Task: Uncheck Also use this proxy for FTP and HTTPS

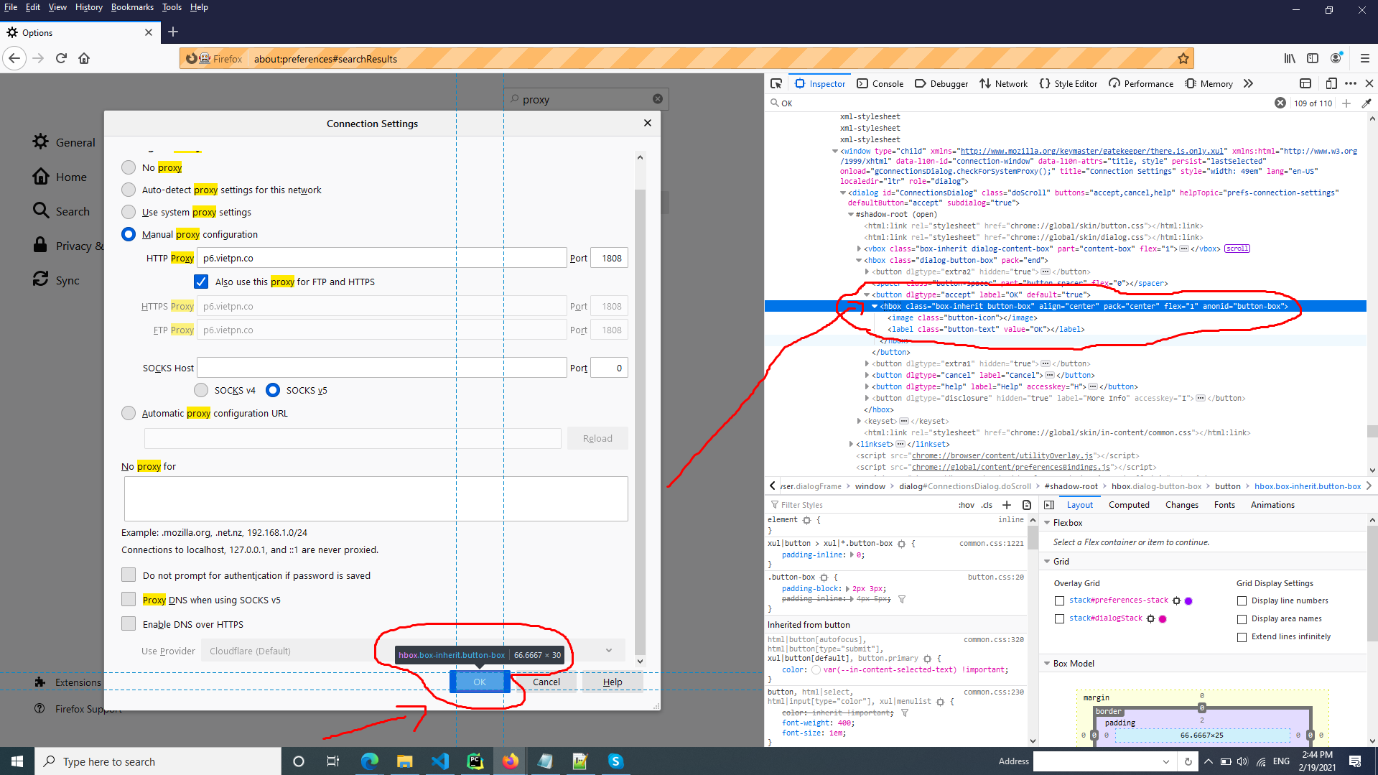Action: click(x=201, y=282)
